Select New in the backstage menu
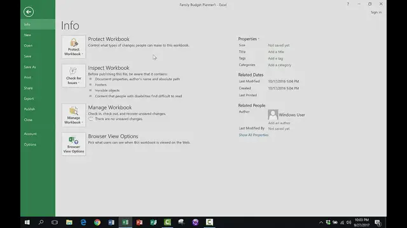 38,35
